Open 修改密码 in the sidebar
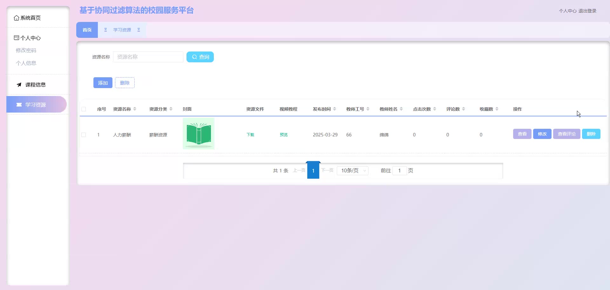Screen dimensions: 610x290 click(26, 50)
